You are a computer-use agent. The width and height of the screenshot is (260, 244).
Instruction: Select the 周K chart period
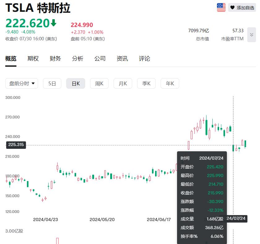99,83
